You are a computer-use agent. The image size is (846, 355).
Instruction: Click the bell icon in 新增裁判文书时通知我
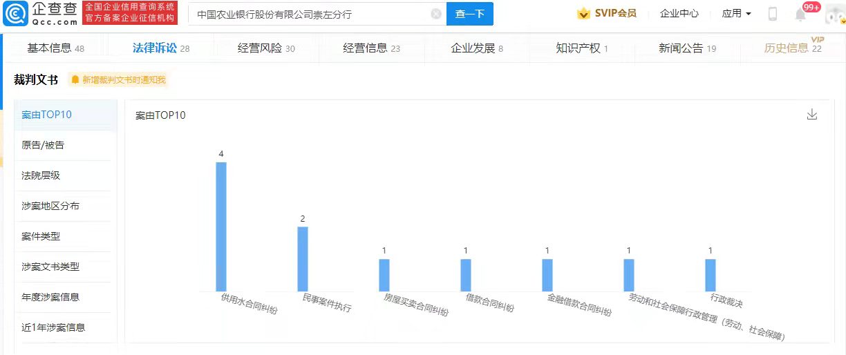(75, 80)
